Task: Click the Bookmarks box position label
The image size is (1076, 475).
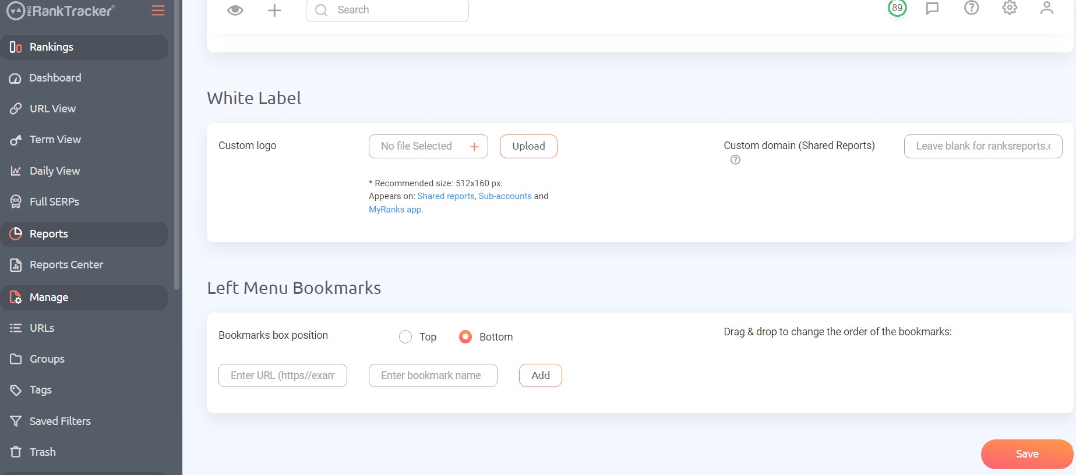Action: (x=273, y=335)
